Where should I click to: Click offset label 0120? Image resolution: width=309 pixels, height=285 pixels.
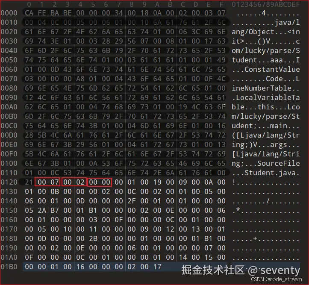click(9, 182)
